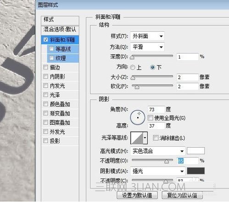
Task: Open the 方法 dropdown showing 平滑
Action: point(147,47)
